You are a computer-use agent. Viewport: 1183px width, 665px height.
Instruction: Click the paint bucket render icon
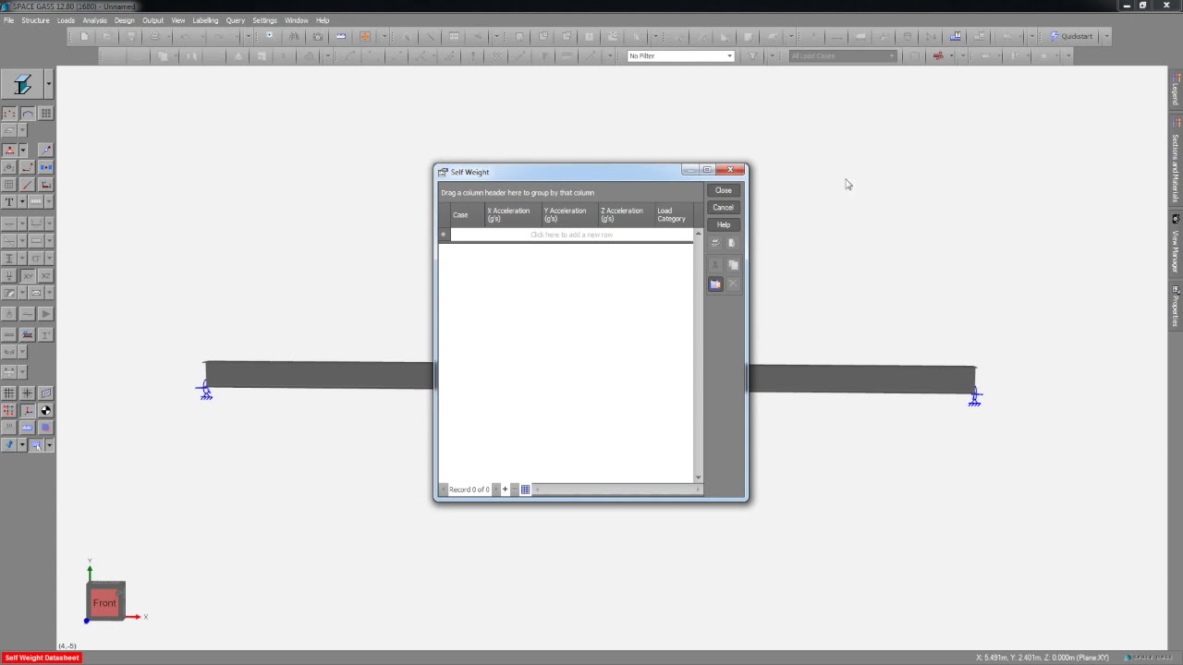9,445
